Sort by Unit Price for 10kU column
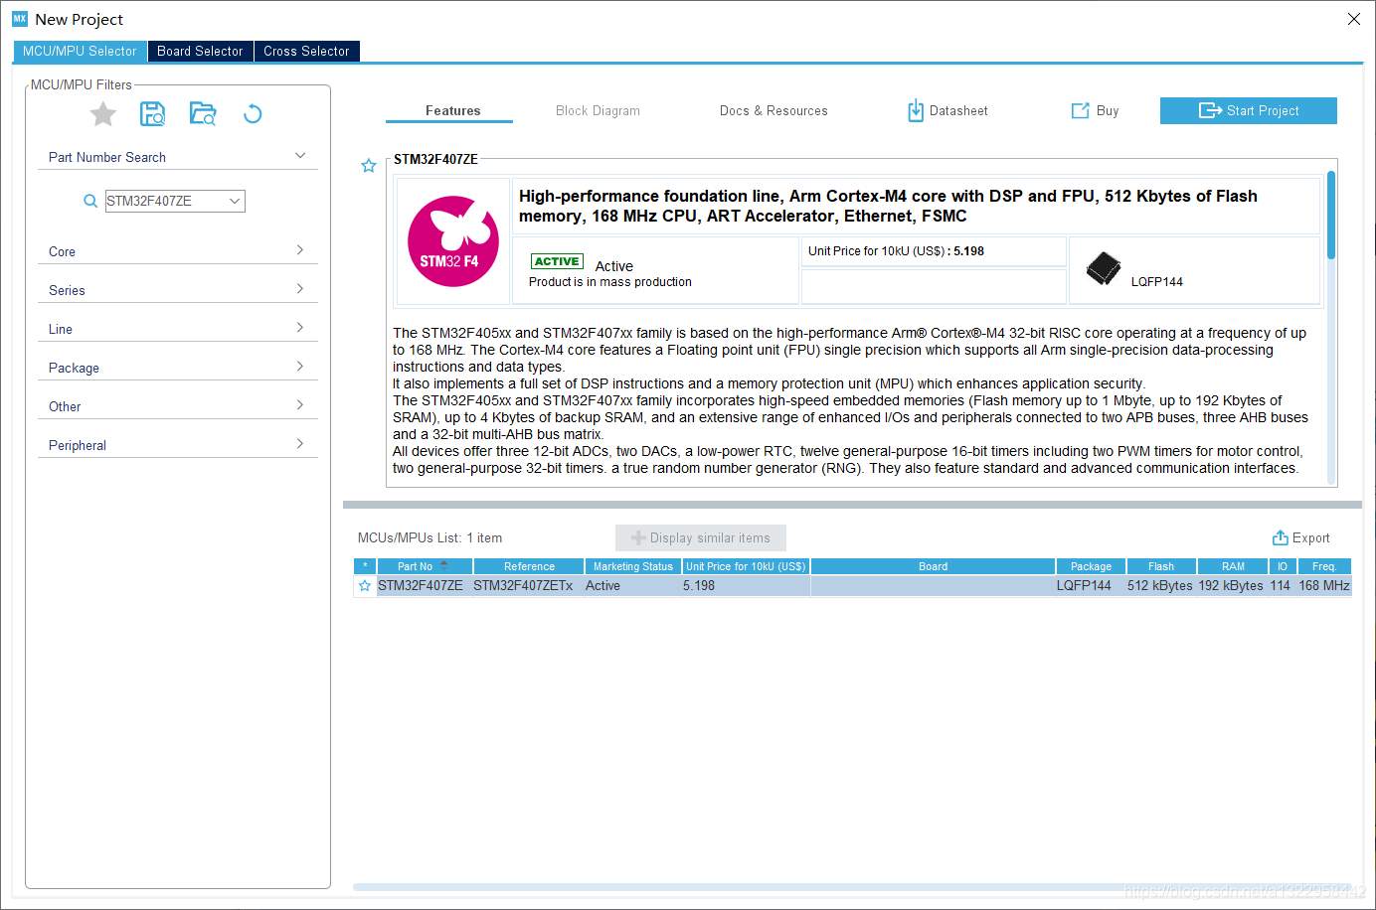 746,566
